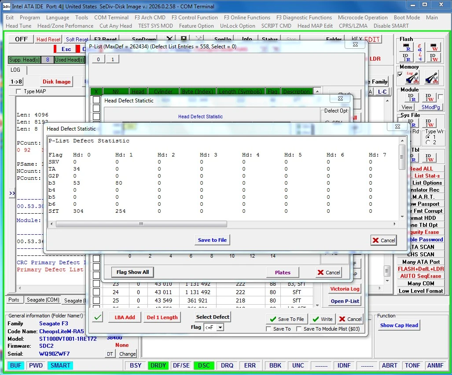
Task: Click the Write button in P-List window
Action: [x=323, y=319]
